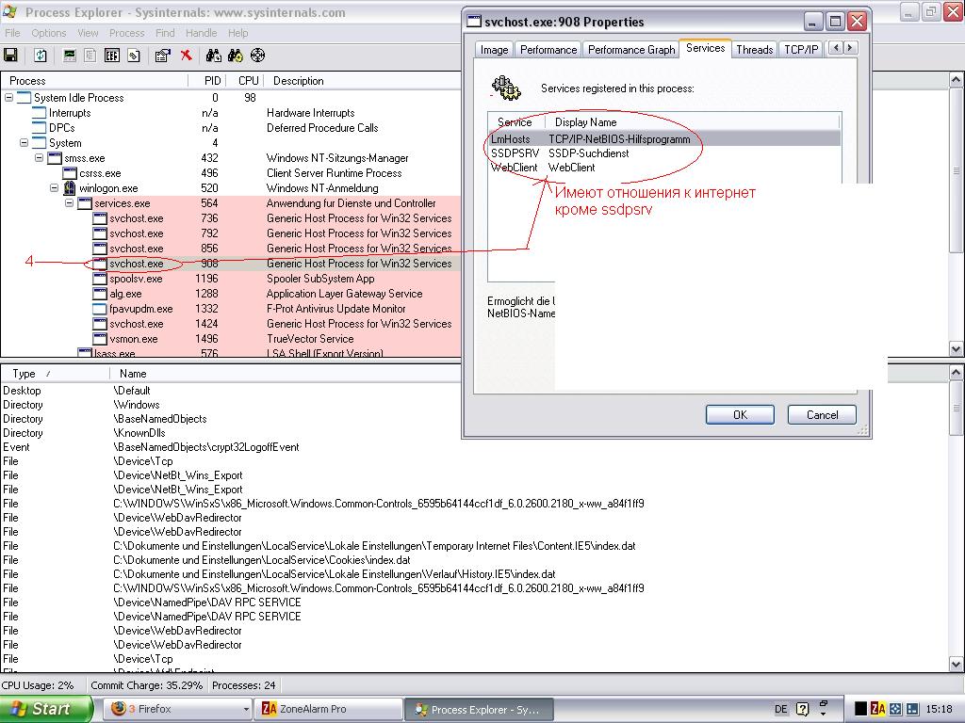Sort processes by the CPU column header
Screen dimensions: 965x723
244,81
